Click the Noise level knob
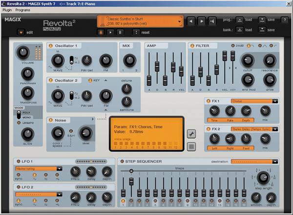 [86, 133]
